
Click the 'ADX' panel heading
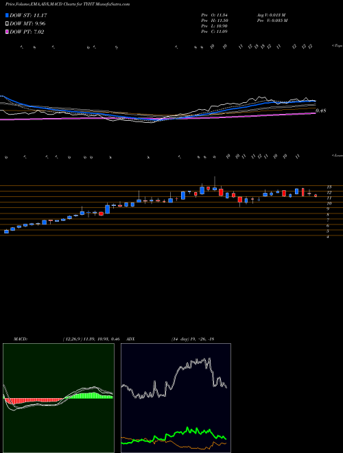[x=131, y=339]
